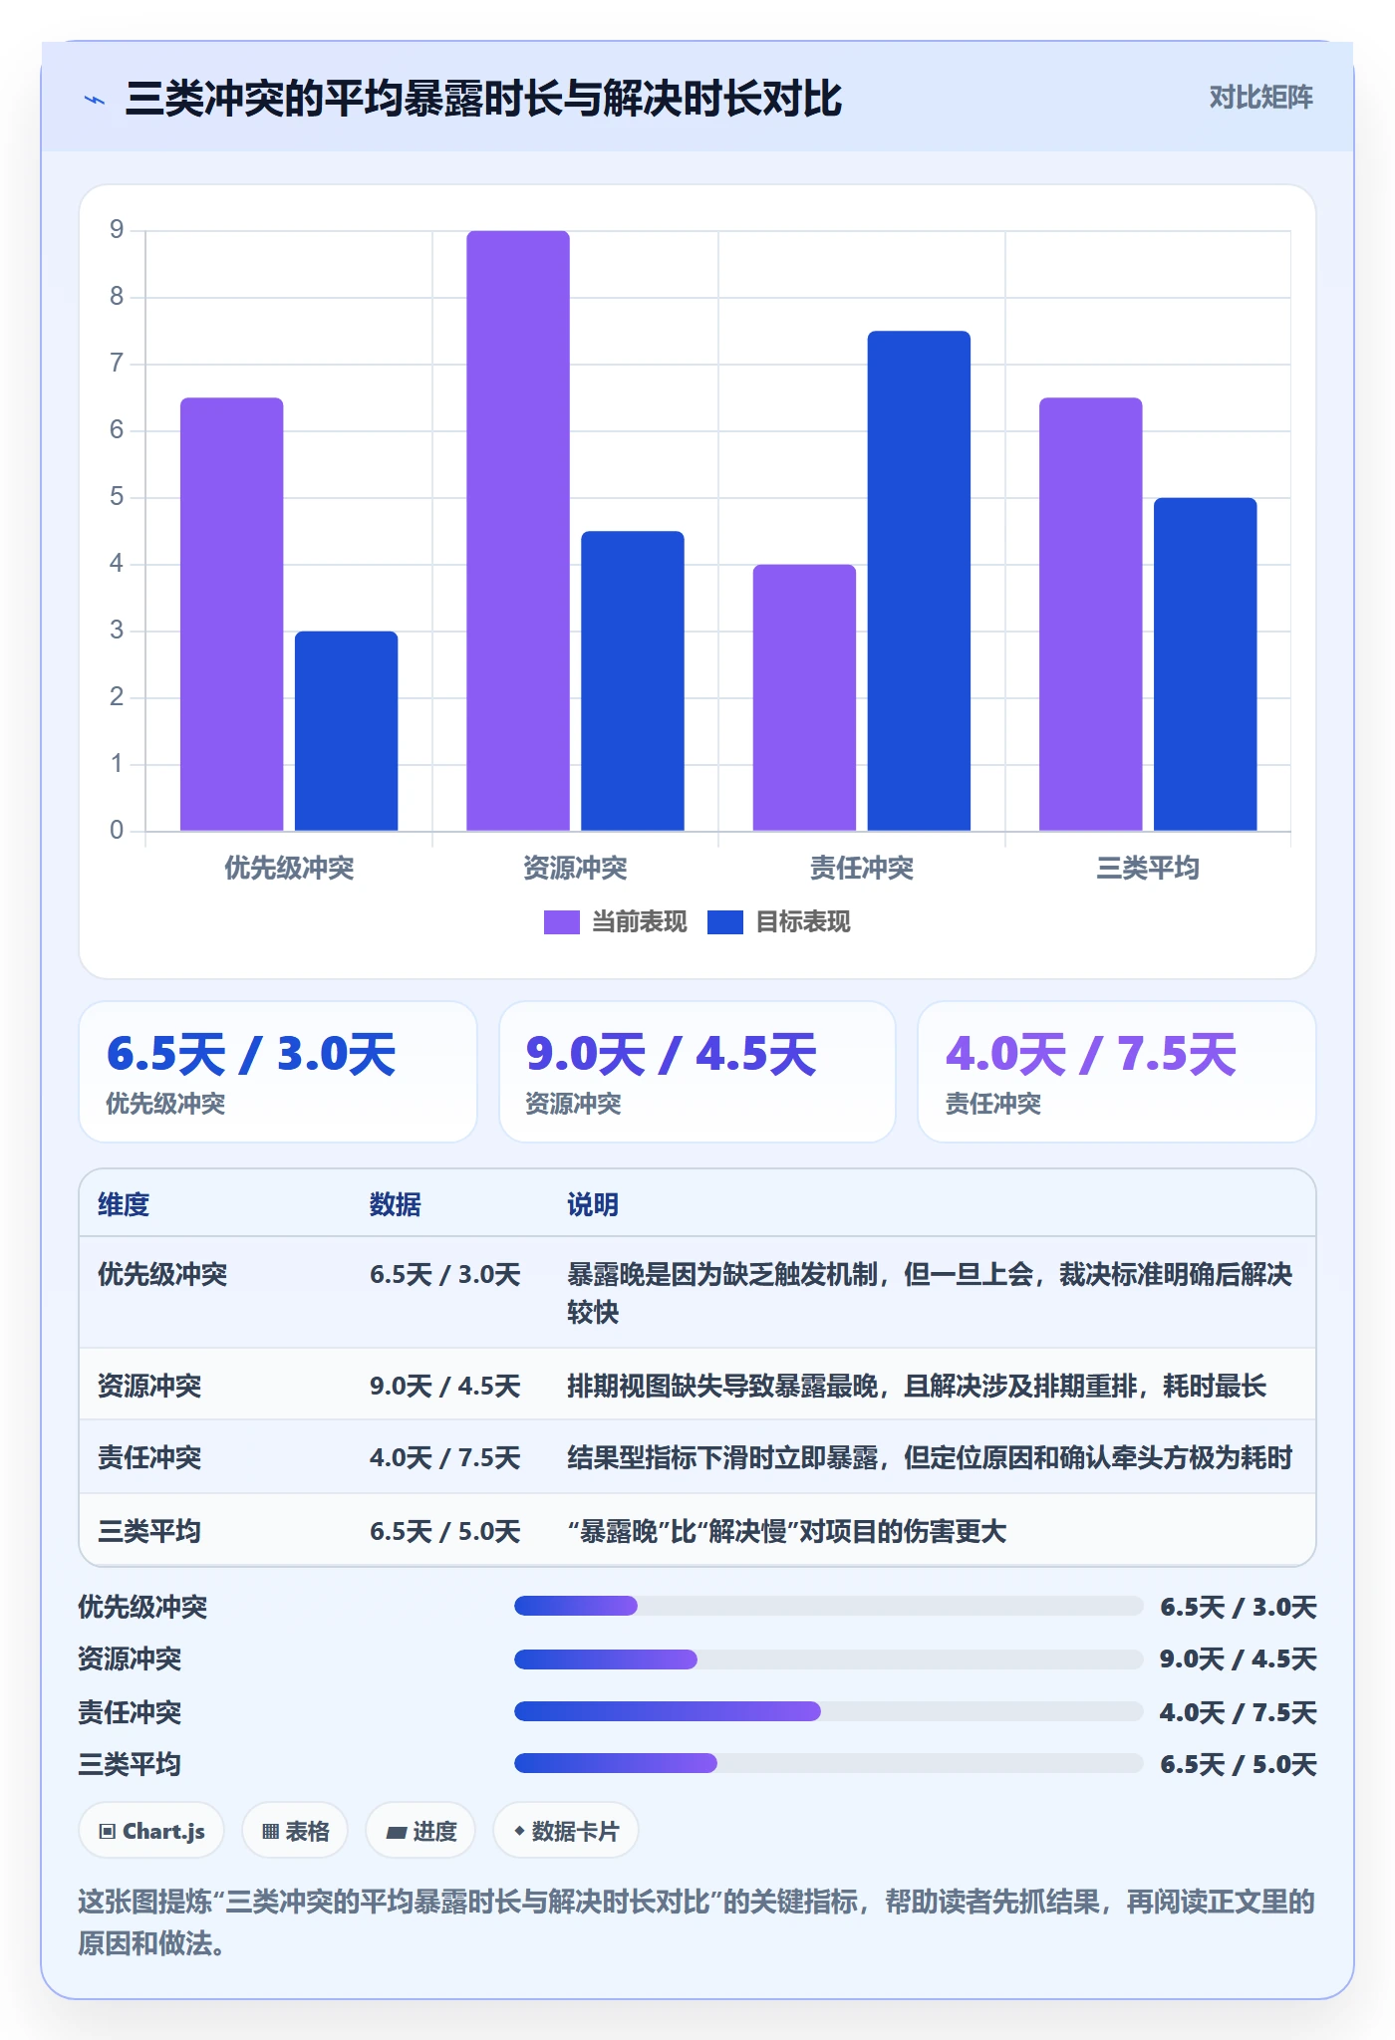1395x2040 pixels.
Task: Click the 资源冲突 progress bar
Action: [828, 1658]
